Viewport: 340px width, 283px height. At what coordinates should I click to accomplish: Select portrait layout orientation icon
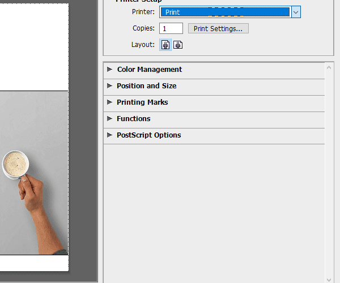(x=165, y=45)
